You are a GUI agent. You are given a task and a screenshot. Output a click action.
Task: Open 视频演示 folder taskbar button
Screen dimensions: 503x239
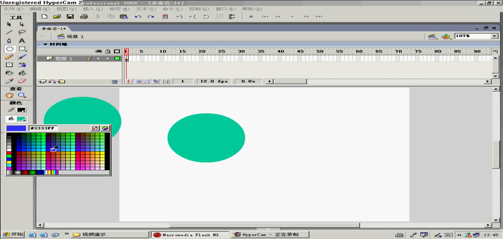click(x=109, y=235)
